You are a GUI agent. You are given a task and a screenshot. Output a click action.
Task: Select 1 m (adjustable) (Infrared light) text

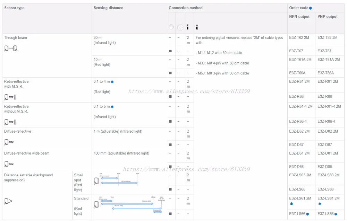pyautogui.click(x=118, y=131)
